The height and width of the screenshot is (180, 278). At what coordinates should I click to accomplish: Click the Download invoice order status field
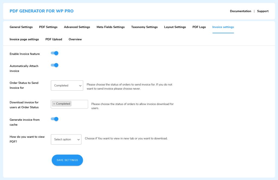79,104
